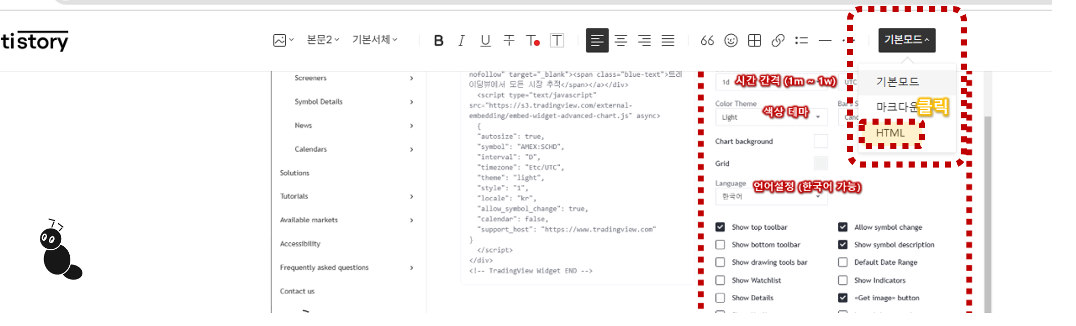This screenshot has width=1076, height=326.
Task: Uncheck Show top toolbar
Action: 720,227
